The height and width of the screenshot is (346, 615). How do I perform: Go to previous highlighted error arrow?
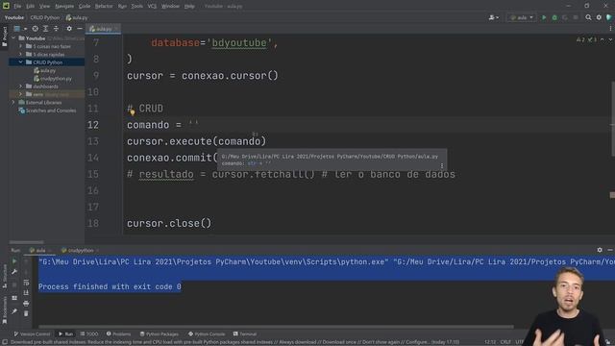point(603,39)
